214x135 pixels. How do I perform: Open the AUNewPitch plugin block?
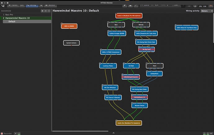coord(154,74)
